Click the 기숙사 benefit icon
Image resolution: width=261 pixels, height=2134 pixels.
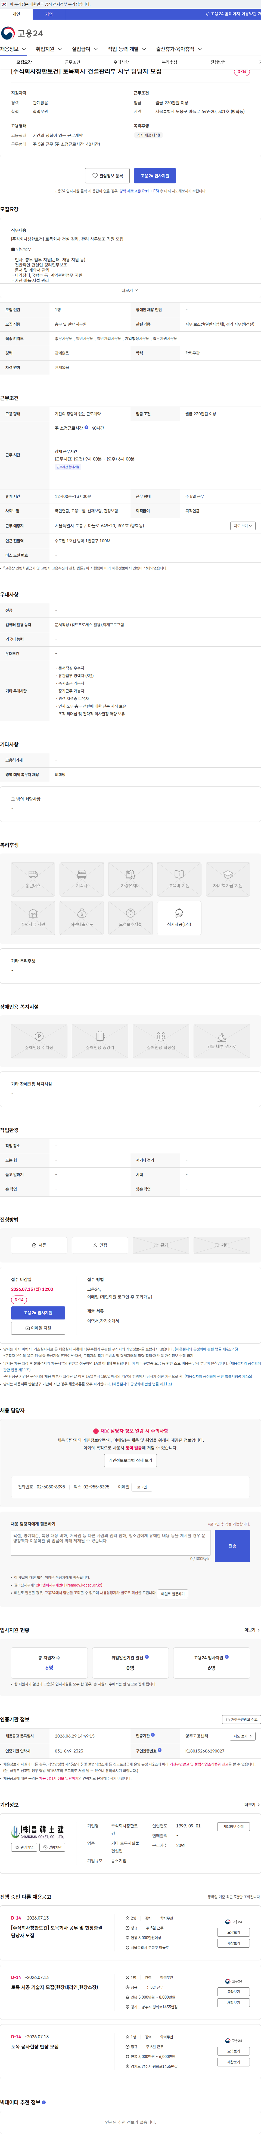(x=82, y=879)
